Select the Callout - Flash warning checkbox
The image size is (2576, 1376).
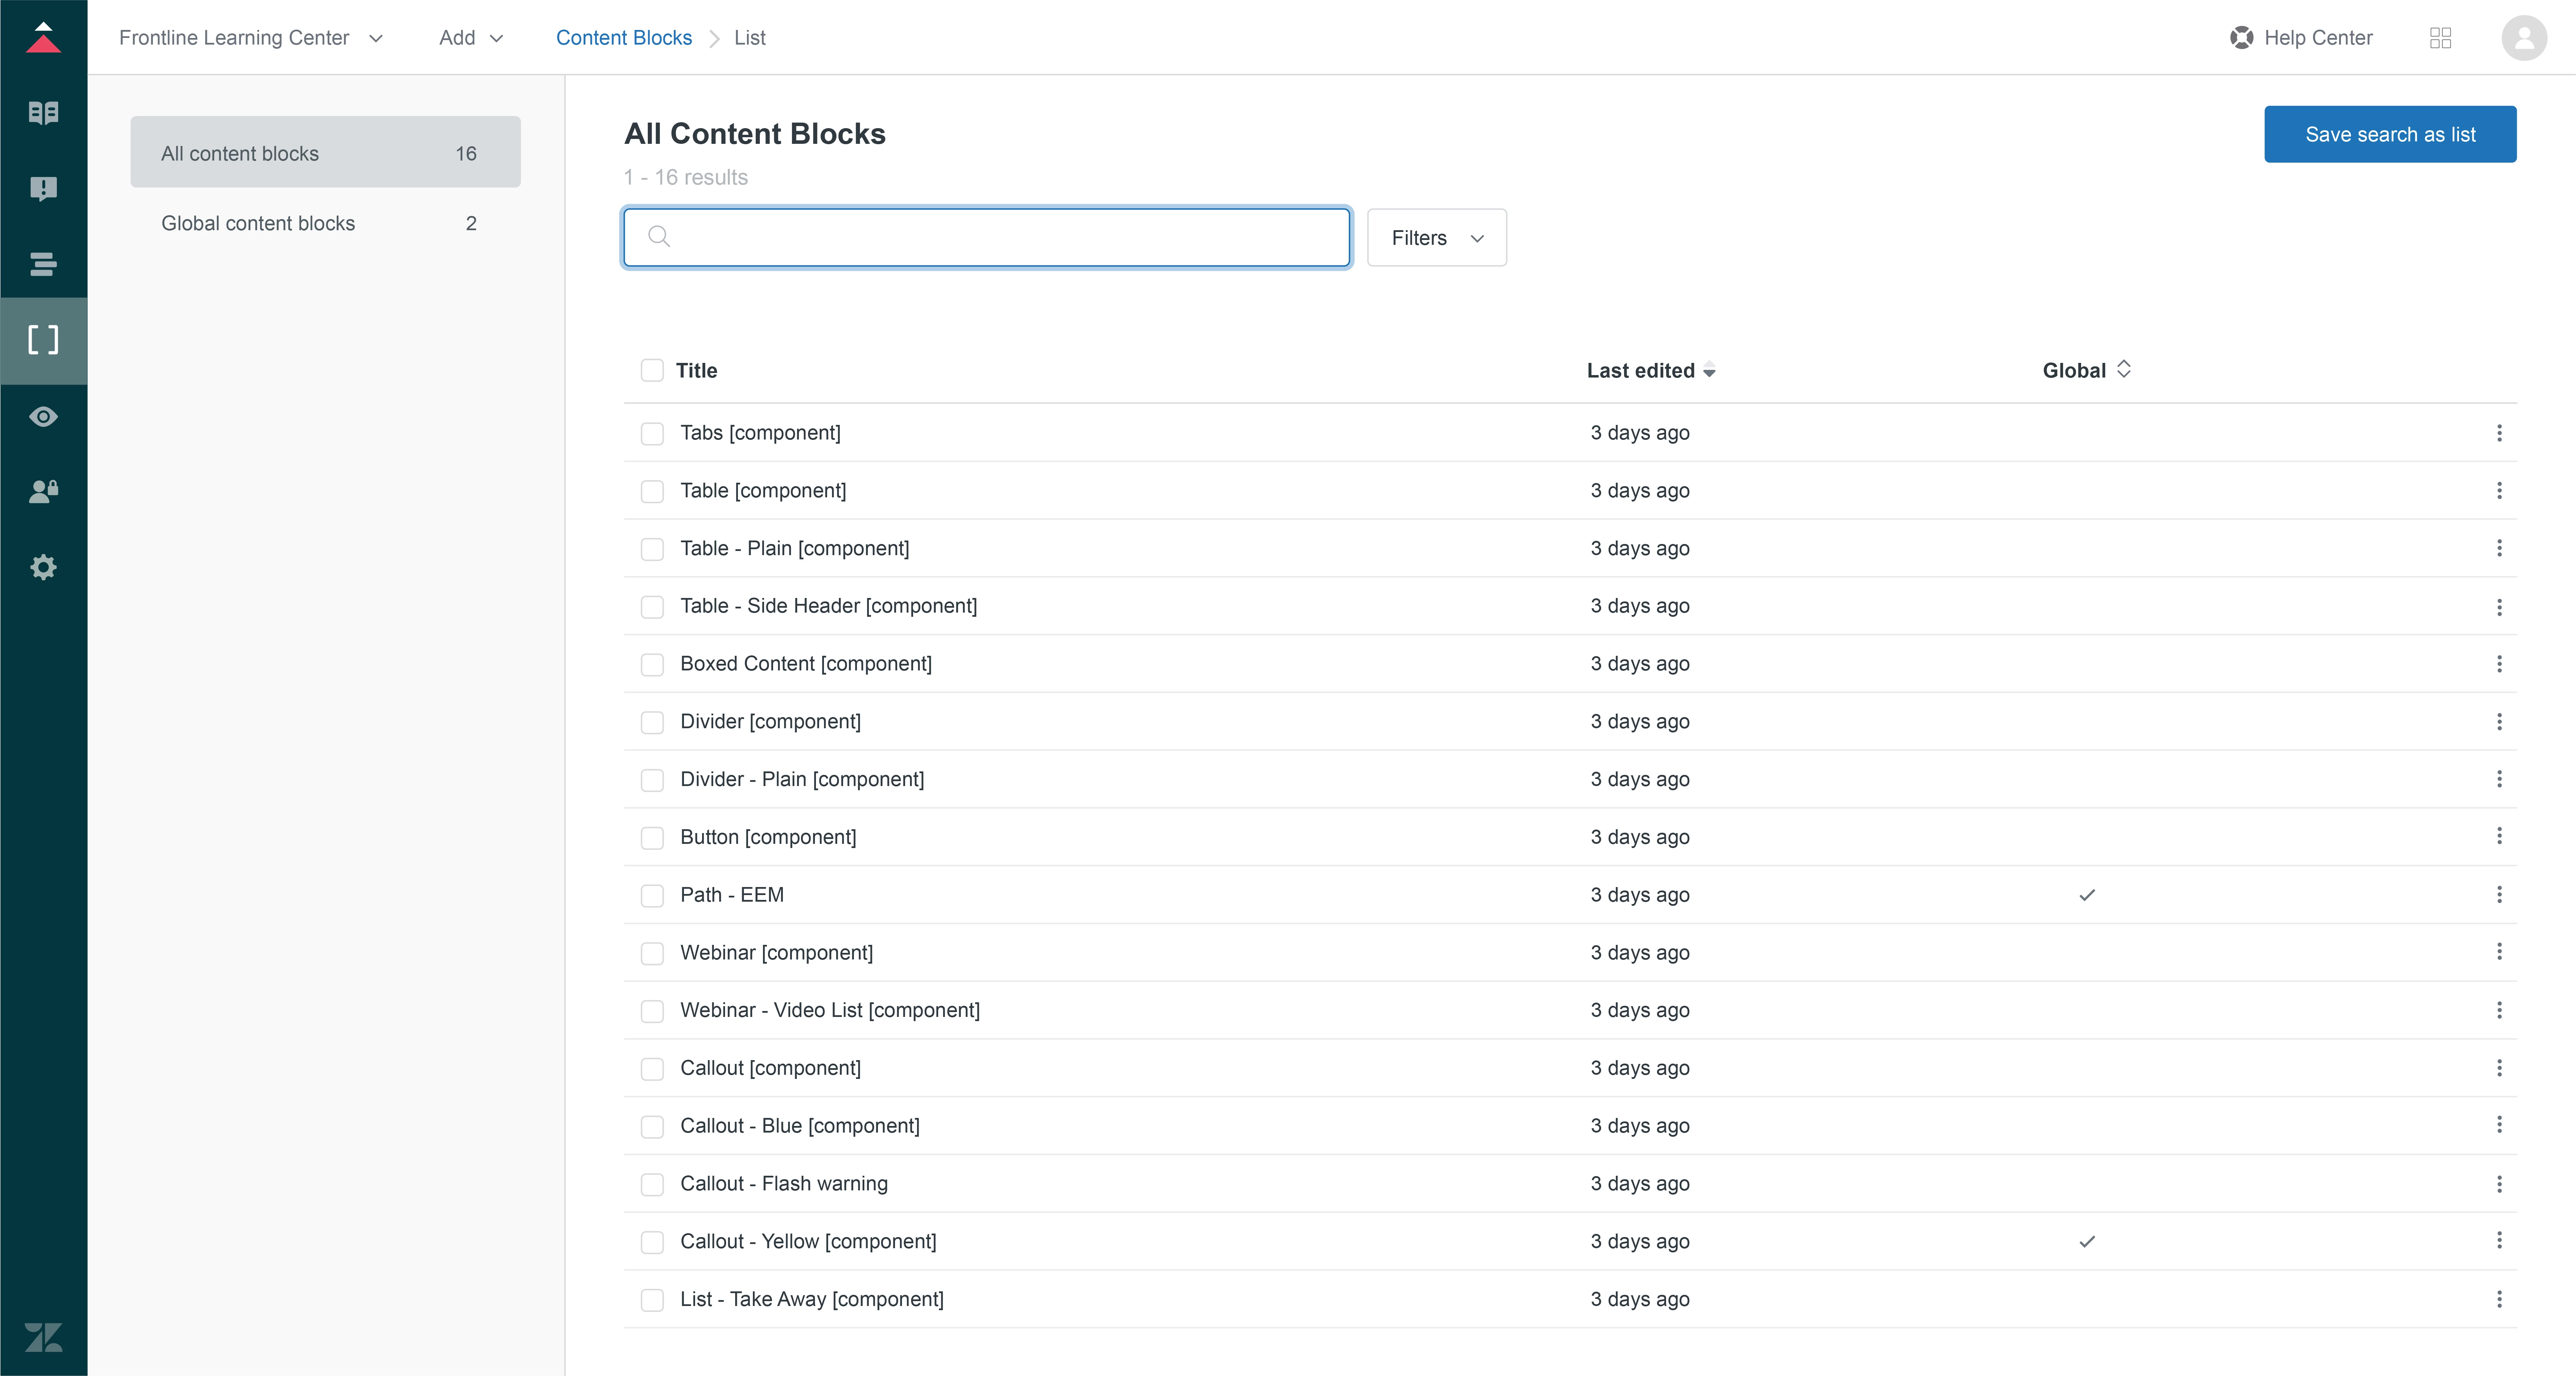coord(652,1184)
